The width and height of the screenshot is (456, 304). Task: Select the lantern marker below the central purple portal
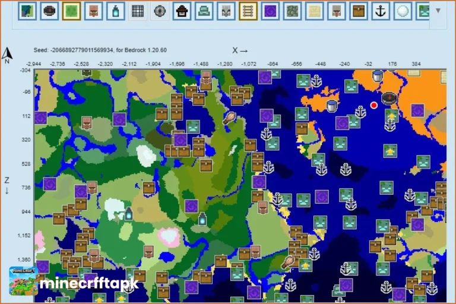point(202,218)
